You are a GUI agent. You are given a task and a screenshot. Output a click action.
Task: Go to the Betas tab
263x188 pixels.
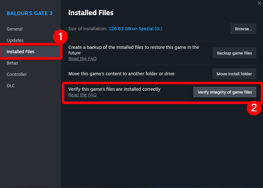pos(12,63)
